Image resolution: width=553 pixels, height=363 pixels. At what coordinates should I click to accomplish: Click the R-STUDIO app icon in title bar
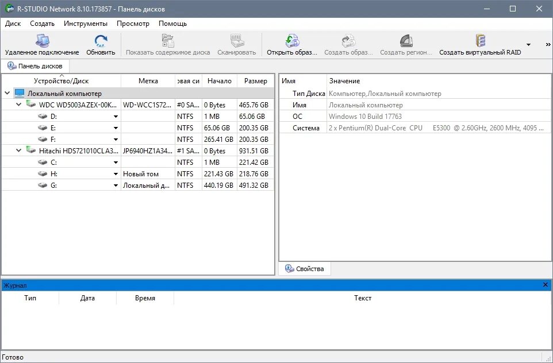(x=10, y=9)
